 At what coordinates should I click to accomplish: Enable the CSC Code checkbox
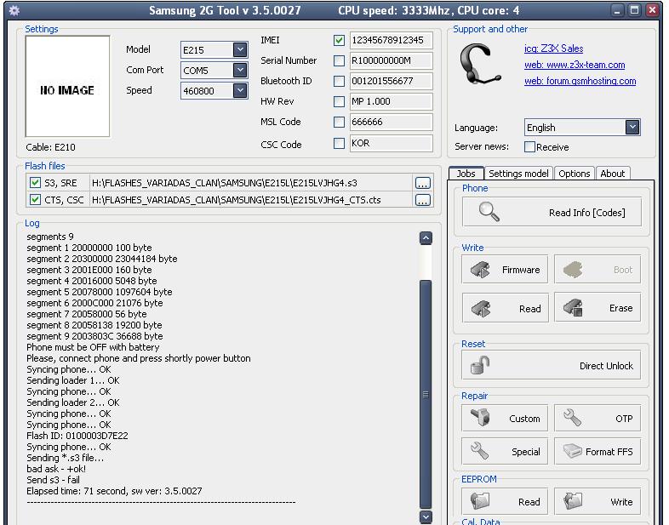pos(340,143)
